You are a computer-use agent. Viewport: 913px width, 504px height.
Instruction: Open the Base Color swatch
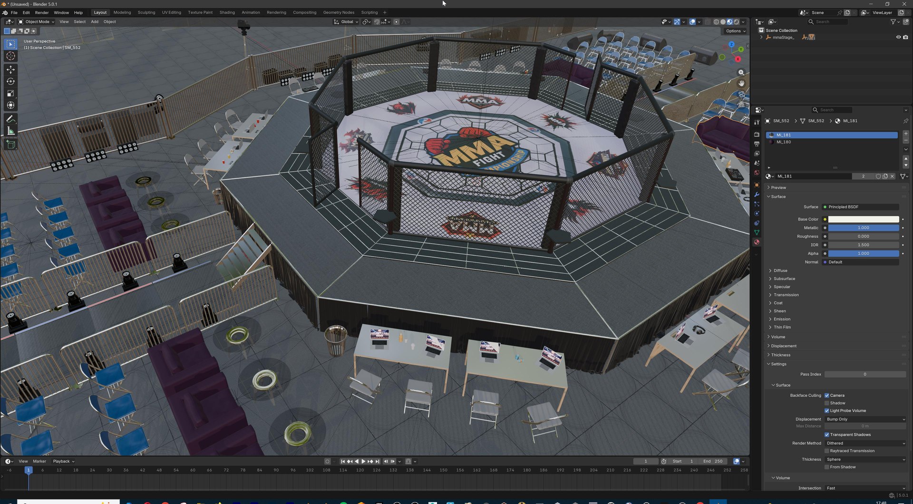coord(864,219)
